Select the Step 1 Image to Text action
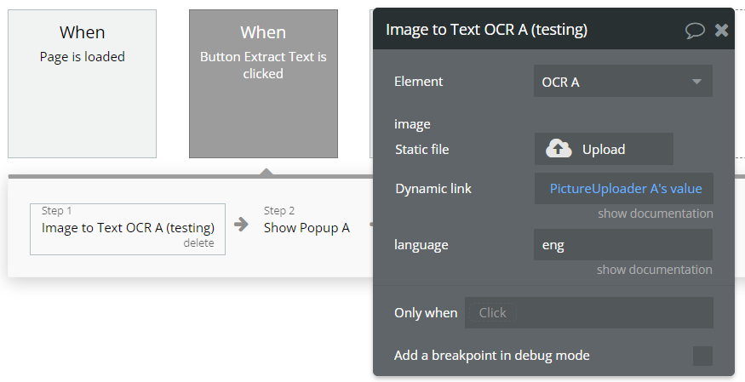This screenshot has width=745, height=382. tap(128, 227)
